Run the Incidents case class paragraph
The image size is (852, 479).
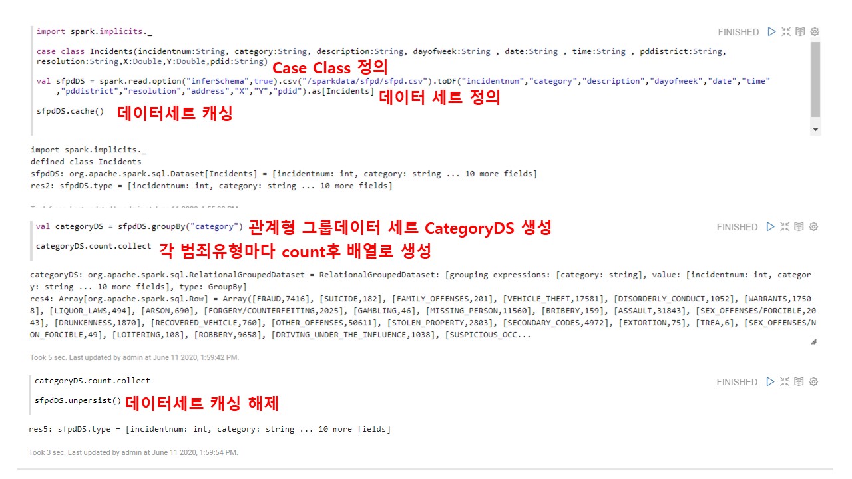(771, 31)
